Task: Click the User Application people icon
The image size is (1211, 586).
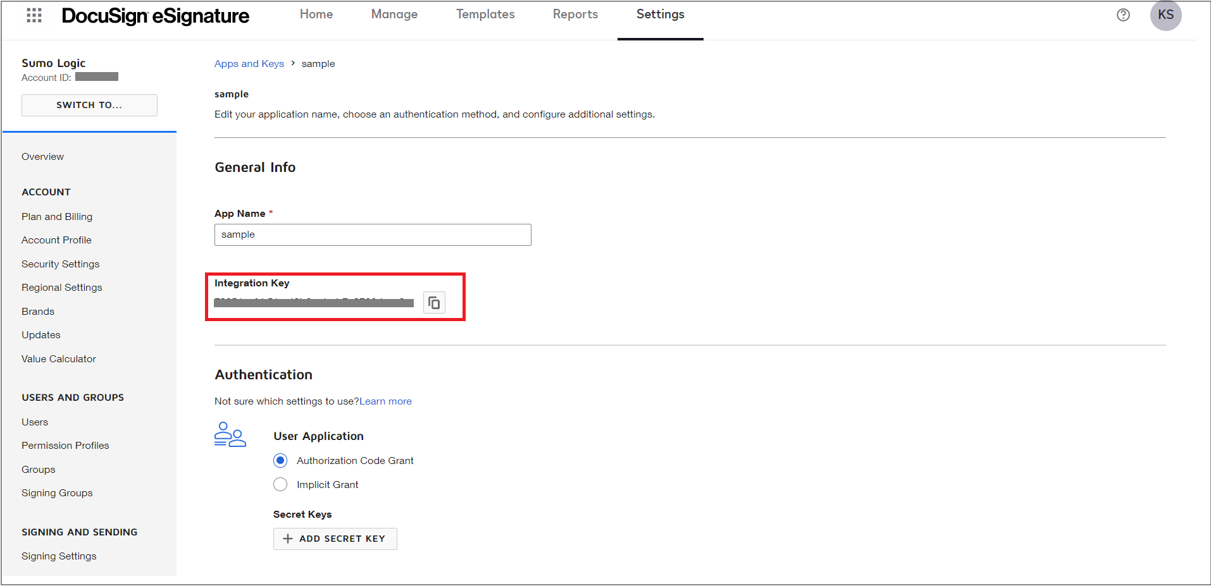Action: [230, 435]
